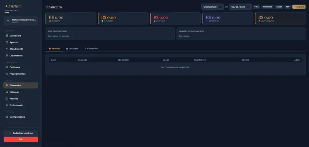309x147 pixels.
Task: Click the Recebido R$ 0,00 summary card
Action: point(71,19)
